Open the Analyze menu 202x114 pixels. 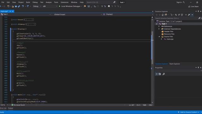[x=49, y=2]
